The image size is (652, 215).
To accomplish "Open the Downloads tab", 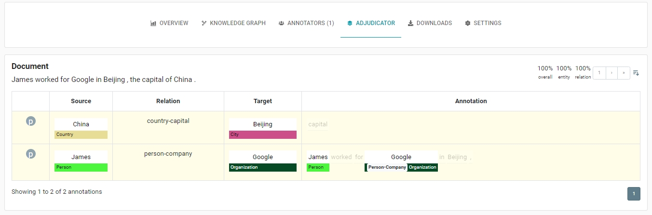I will pos(430,23).
